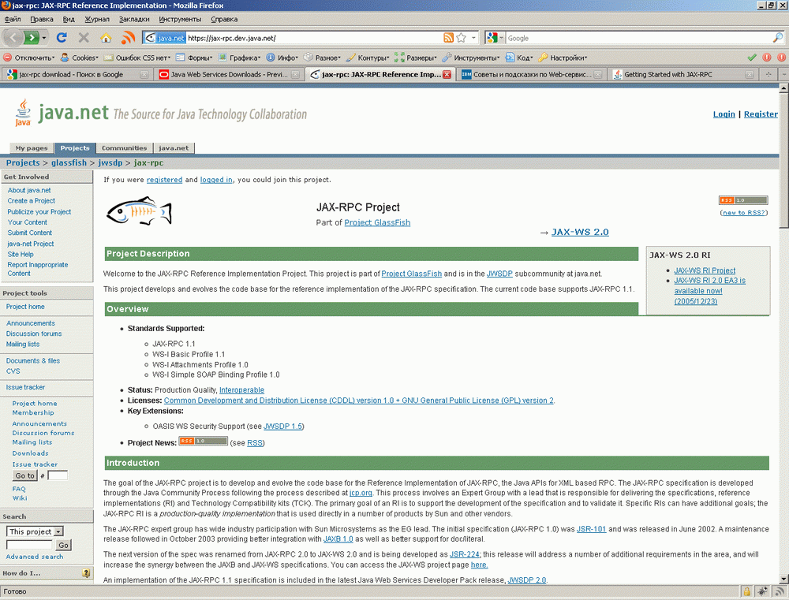Open the Инструменты developer toolbar menu
Viewport: 789px width, 600px height.
point(471,58)
